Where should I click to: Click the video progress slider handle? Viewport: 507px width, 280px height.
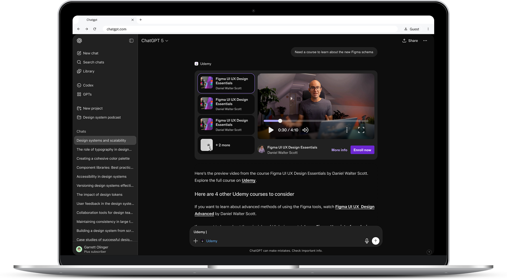tap(280, 121)
